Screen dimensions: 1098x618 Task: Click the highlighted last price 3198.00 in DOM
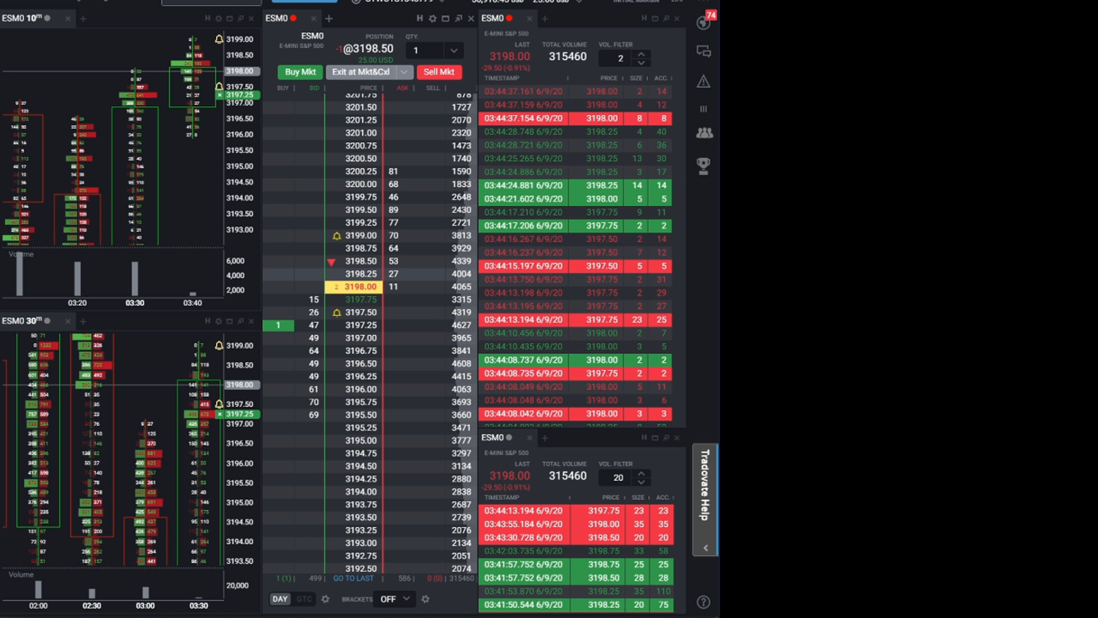[x=354, y=287]
